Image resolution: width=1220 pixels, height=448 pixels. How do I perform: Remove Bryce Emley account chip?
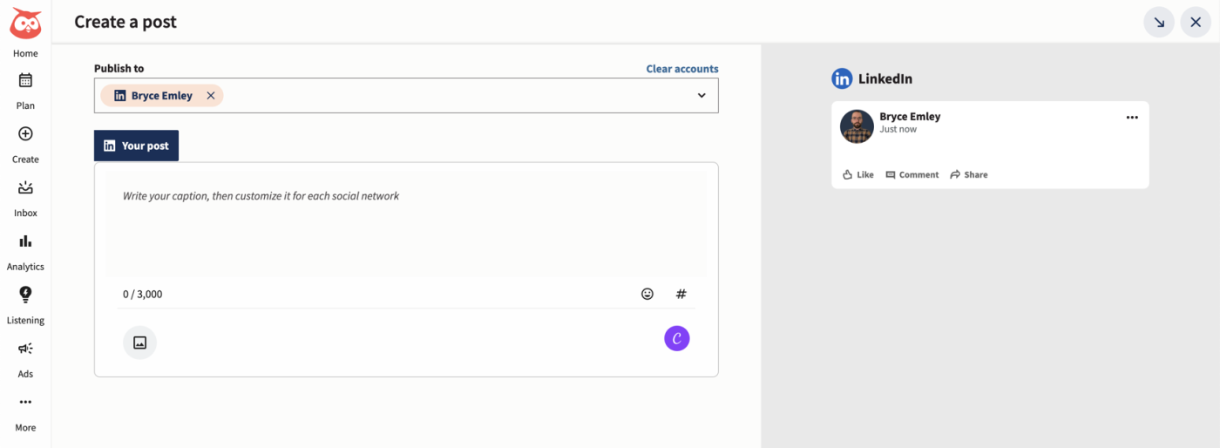(x=211, y=96)
